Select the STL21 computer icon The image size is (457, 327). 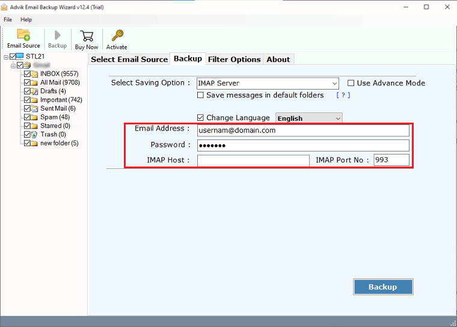point(20,56)
